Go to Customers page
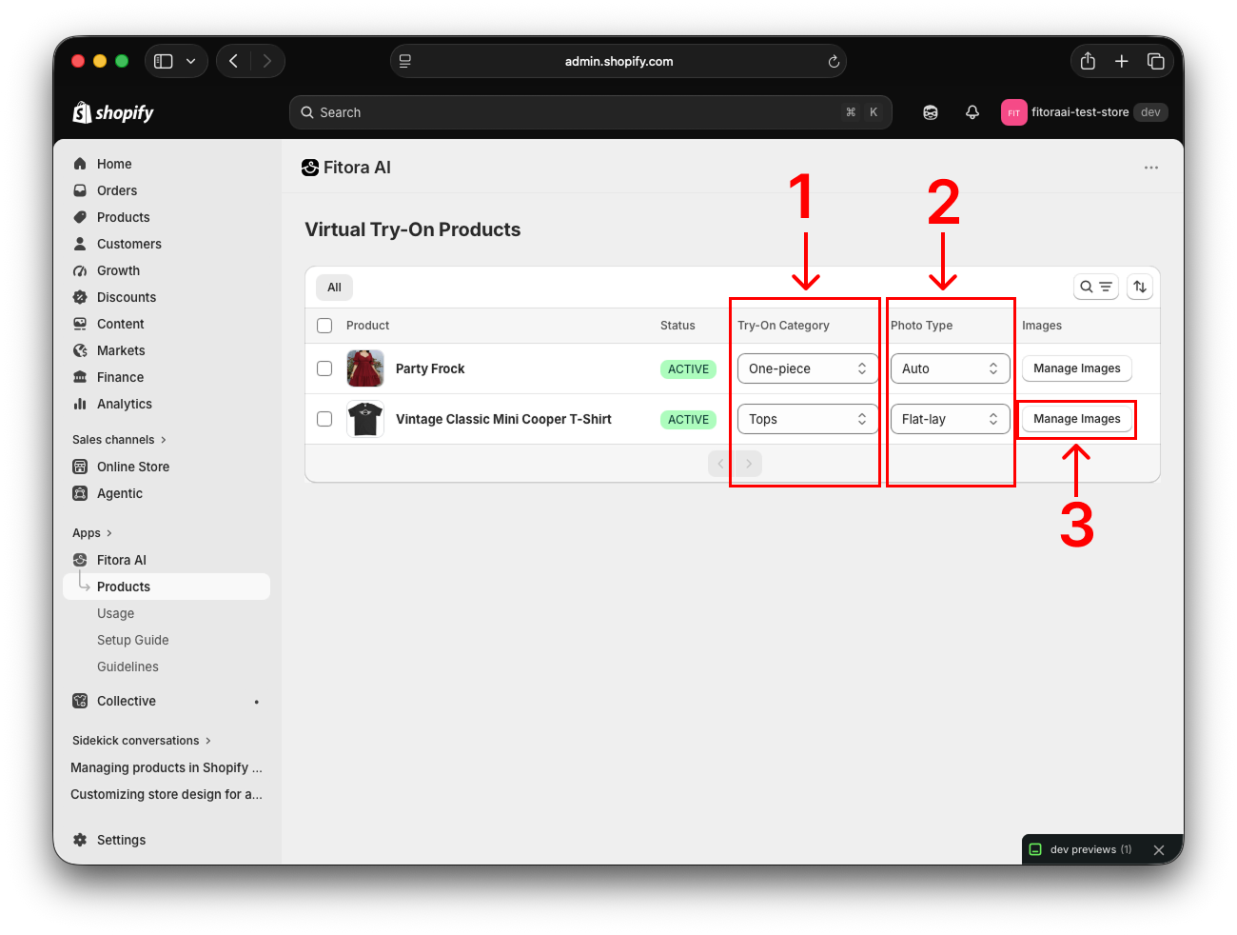1237x935 pixels. coord(129,244)
